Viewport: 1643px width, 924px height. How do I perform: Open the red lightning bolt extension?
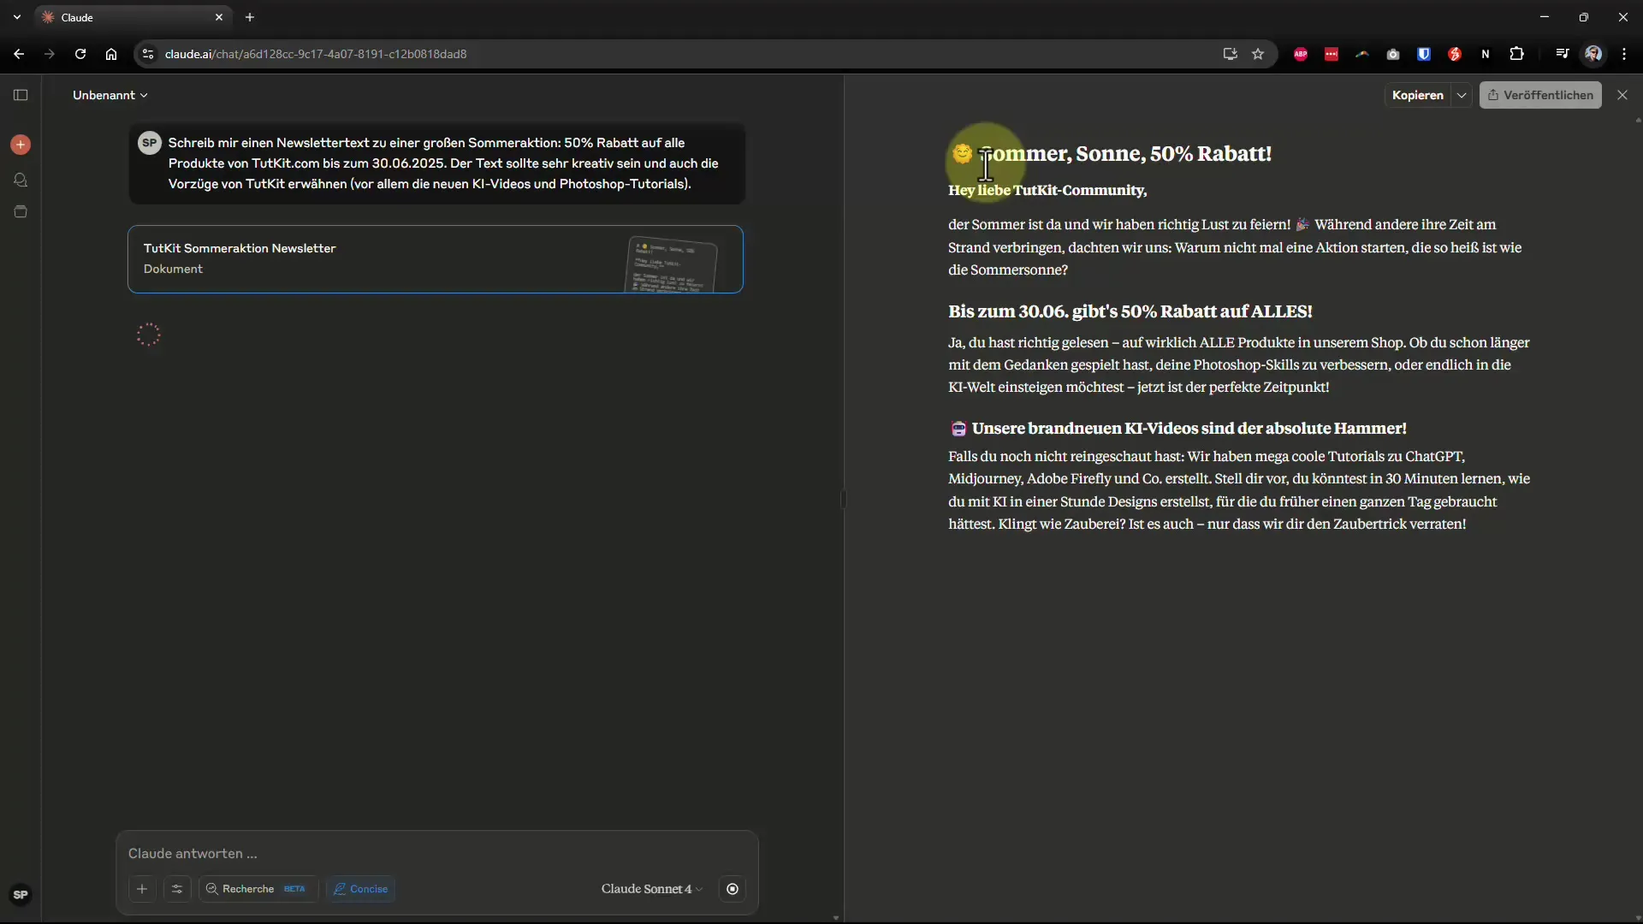pyautogui.click(x=1455, y=54)
